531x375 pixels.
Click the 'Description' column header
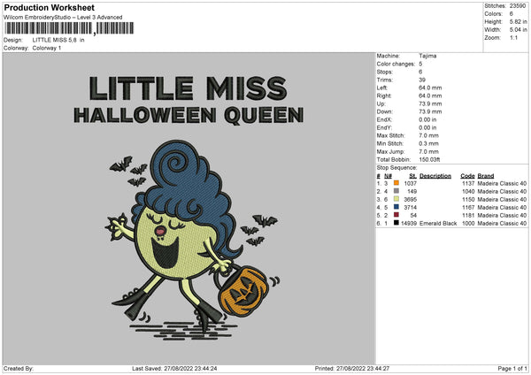coord(435,176)
